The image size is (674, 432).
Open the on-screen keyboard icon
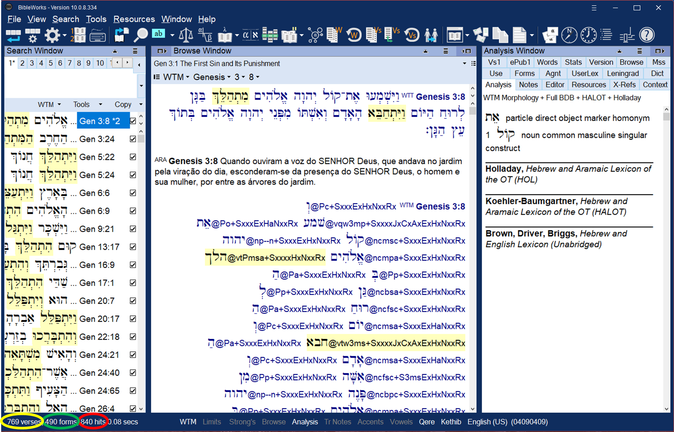[x=97, y=35]
